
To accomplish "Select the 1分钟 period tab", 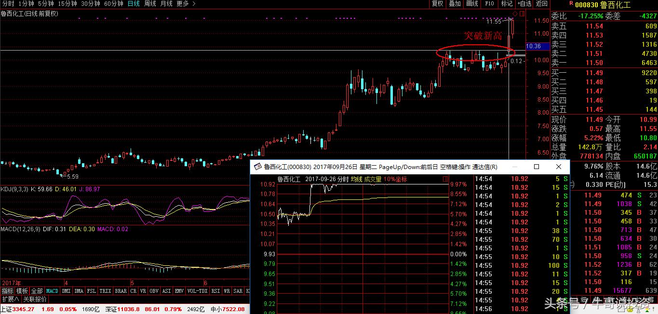I will tap(26, 3).
